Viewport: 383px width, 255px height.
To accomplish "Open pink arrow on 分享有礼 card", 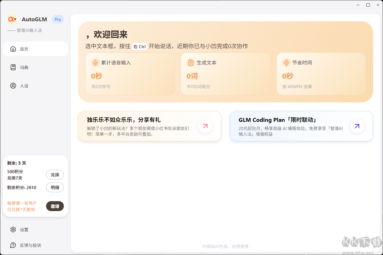I will click(205, 126).
